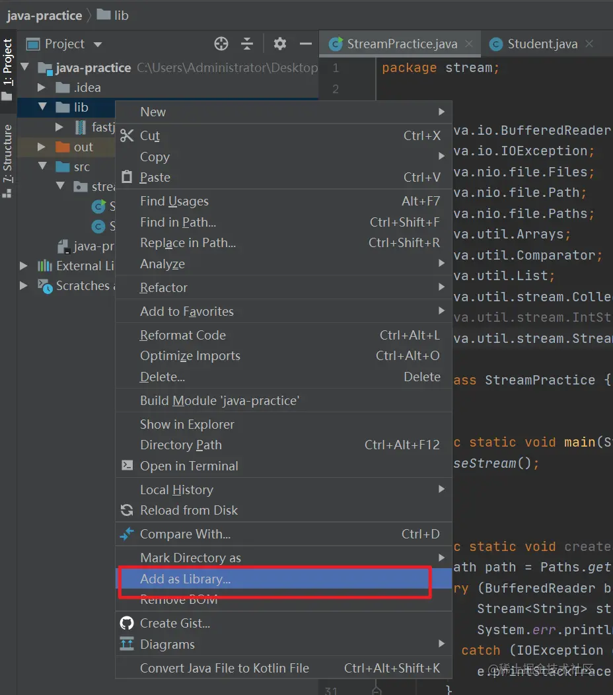Image resolution: width=613 pixels, height=695 pixels.
Task: Open Add to Favorites submenu
Action: click(x=283, y=311)
